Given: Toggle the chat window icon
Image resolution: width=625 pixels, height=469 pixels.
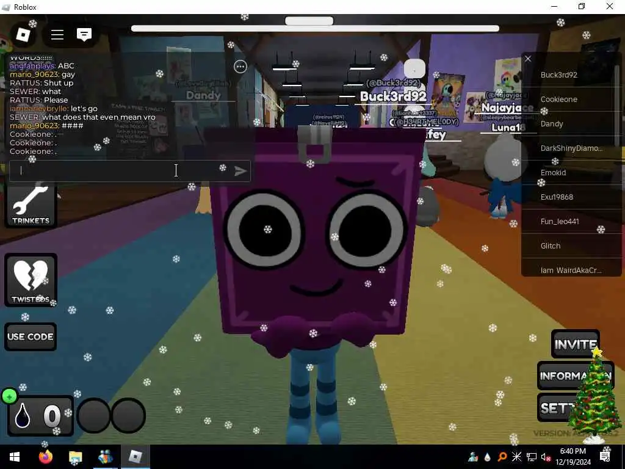Looking at the screenshot, I should tap(84, 35).
